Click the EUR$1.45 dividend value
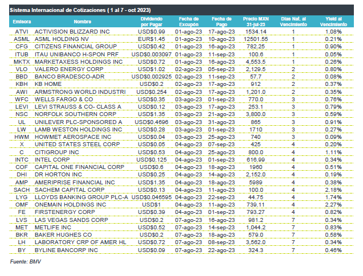The image size is (363, 276). click(x=152, y=39)
